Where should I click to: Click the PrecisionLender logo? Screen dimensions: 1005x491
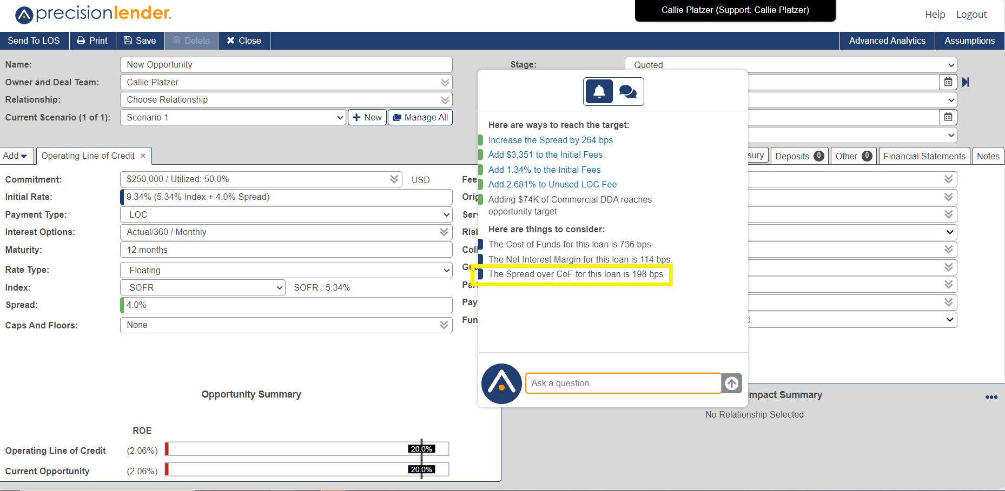click(93, 14)
